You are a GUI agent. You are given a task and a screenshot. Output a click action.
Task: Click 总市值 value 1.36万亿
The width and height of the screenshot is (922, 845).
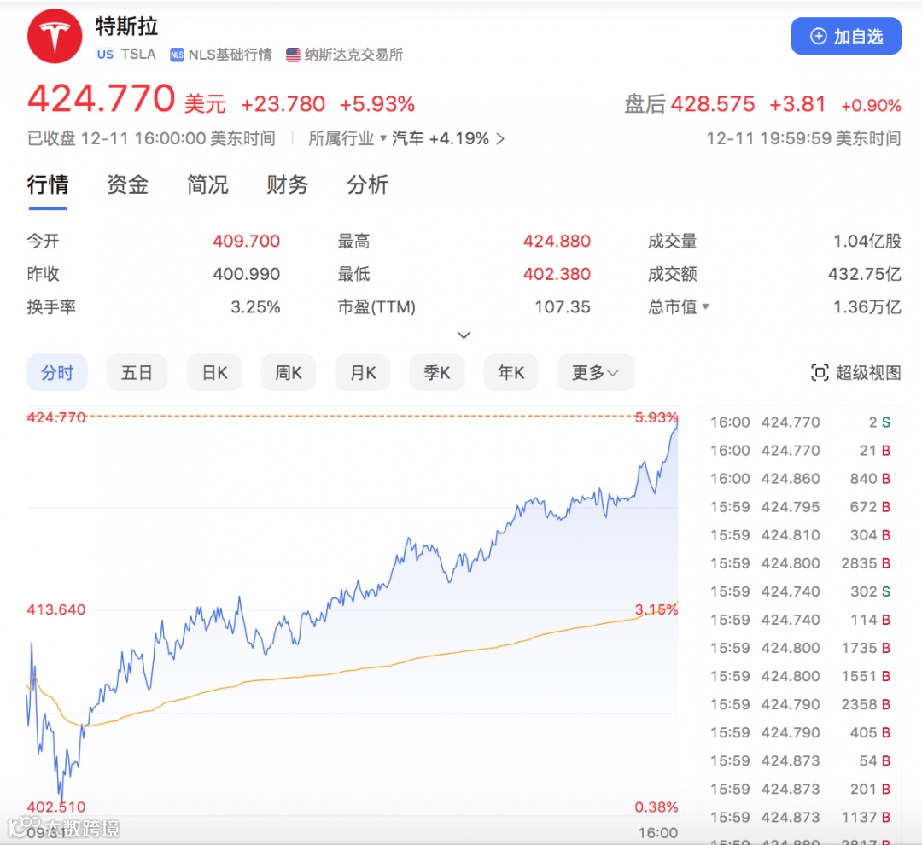point(867,307)
